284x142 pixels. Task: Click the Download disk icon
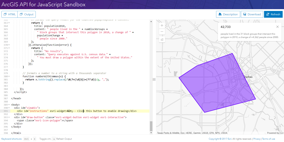[245, 14]
